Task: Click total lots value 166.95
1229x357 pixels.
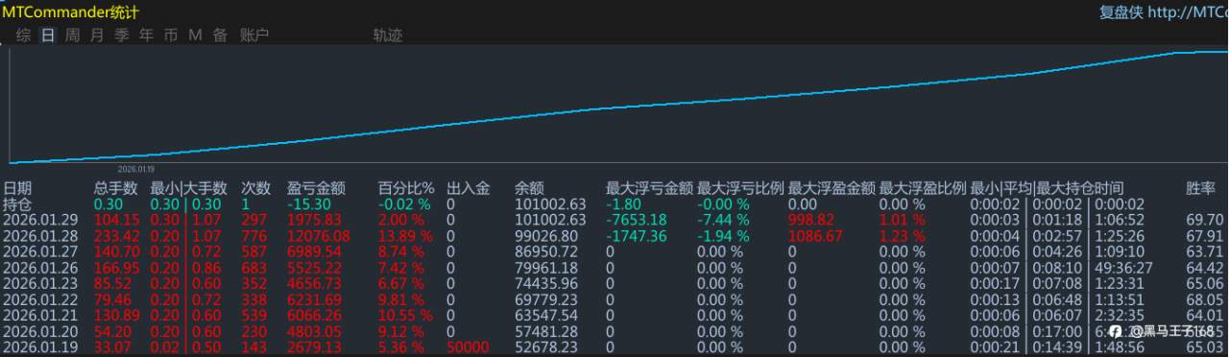Action: tap(116, 268)
